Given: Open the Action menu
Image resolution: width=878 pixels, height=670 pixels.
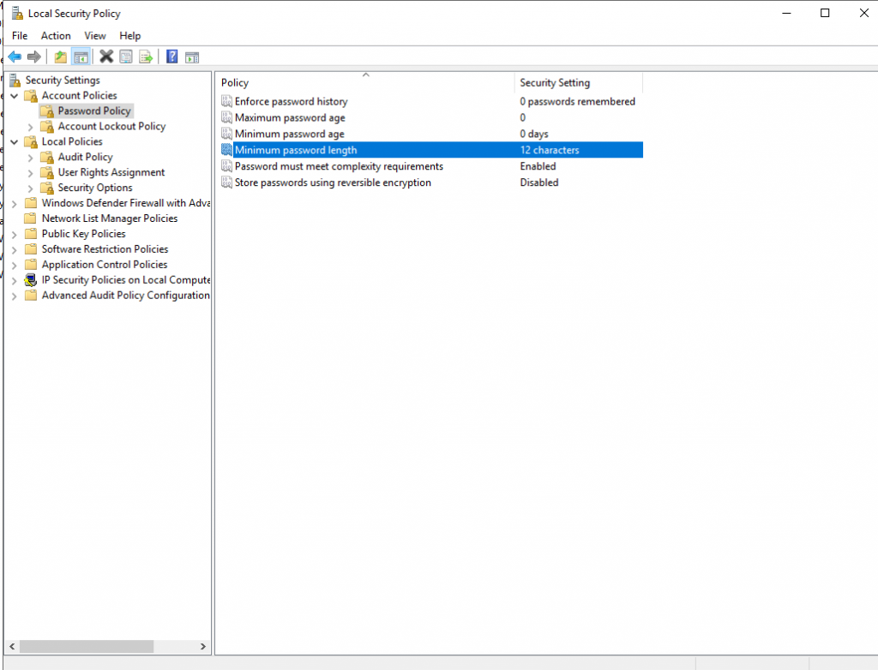Looking at the screenshot, I should 56,36.
